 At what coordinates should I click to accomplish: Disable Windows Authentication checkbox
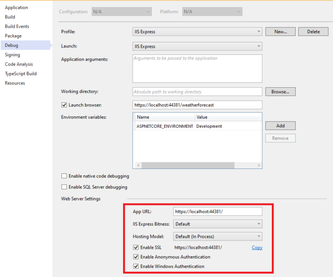[136, 266]
